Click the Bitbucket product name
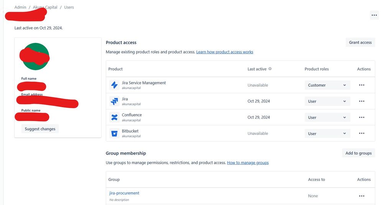Image resolution: width=383 pixels, height=205 pixels. point(130,131)
